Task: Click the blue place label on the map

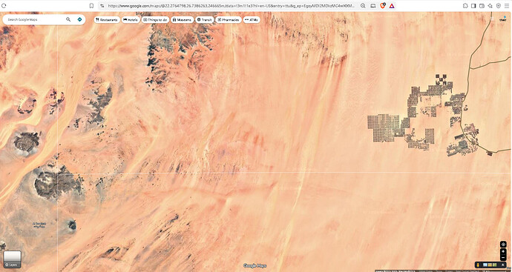Action: (39, 225)
